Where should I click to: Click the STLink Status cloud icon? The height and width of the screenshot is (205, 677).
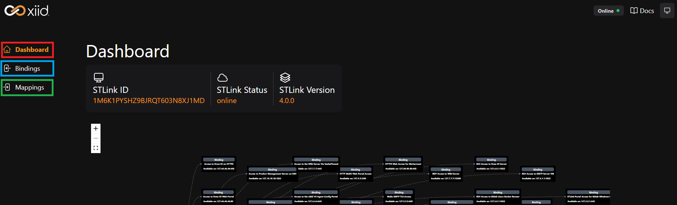pyautogui.click(x=222, y=78)
